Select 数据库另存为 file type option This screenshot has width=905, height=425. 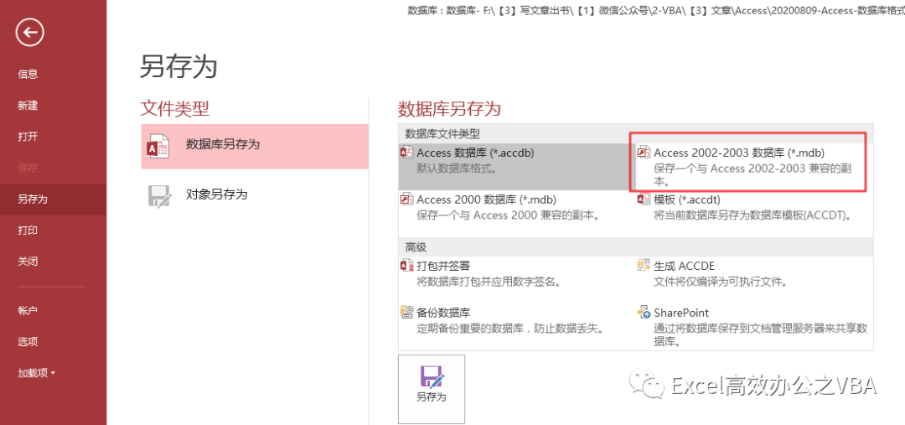tap(255, 146)
